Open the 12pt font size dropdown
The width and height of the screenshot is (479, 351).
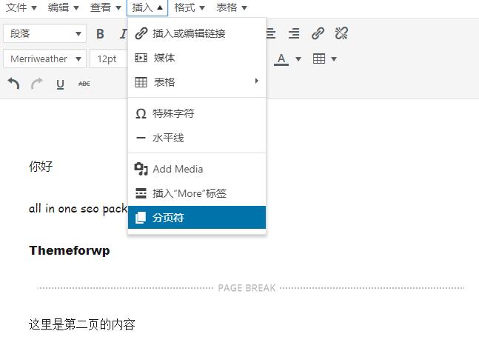(109, 58)
